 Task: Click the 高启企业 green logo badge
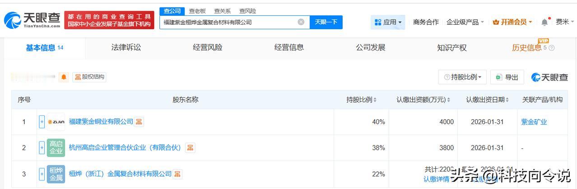[x=56, y=148]
